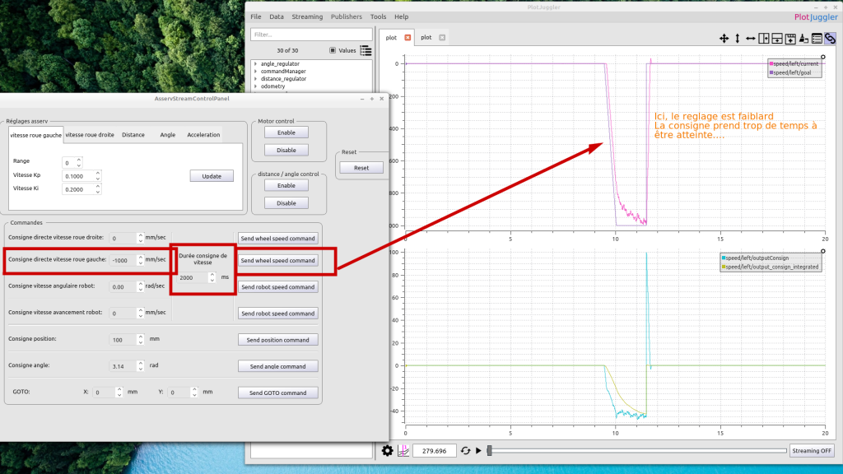Screen dimensions: 843x474
Task: Click the zoom-all (four-arrow) icon in PlotJuggler
Action: 724,38
